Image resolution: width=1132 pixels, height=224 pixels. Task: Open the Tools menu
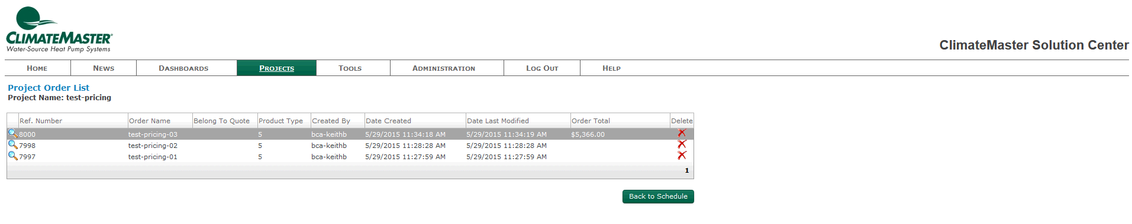(350, 68)
